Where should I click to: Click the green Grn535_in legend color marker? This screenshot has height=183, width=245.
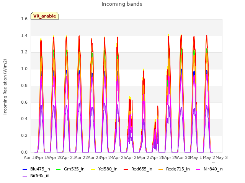click(x=58, y=169)
